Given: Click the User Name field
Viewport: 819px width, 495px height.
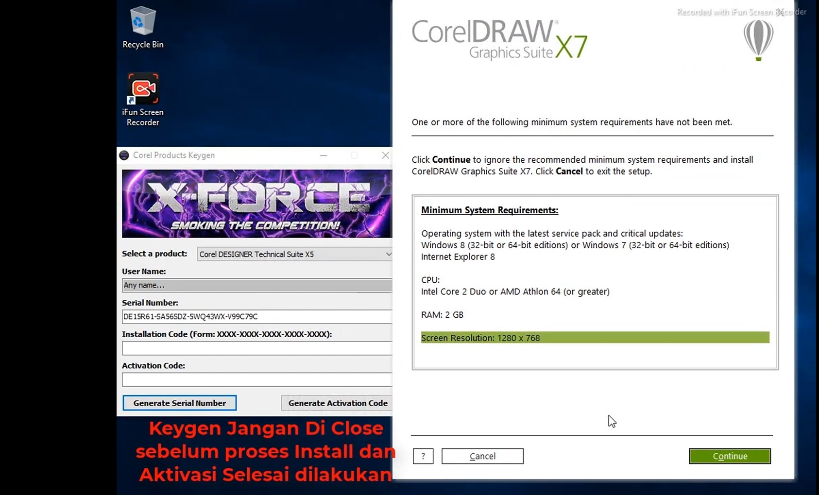Looking at the screenshot, I should pos(257,285).
